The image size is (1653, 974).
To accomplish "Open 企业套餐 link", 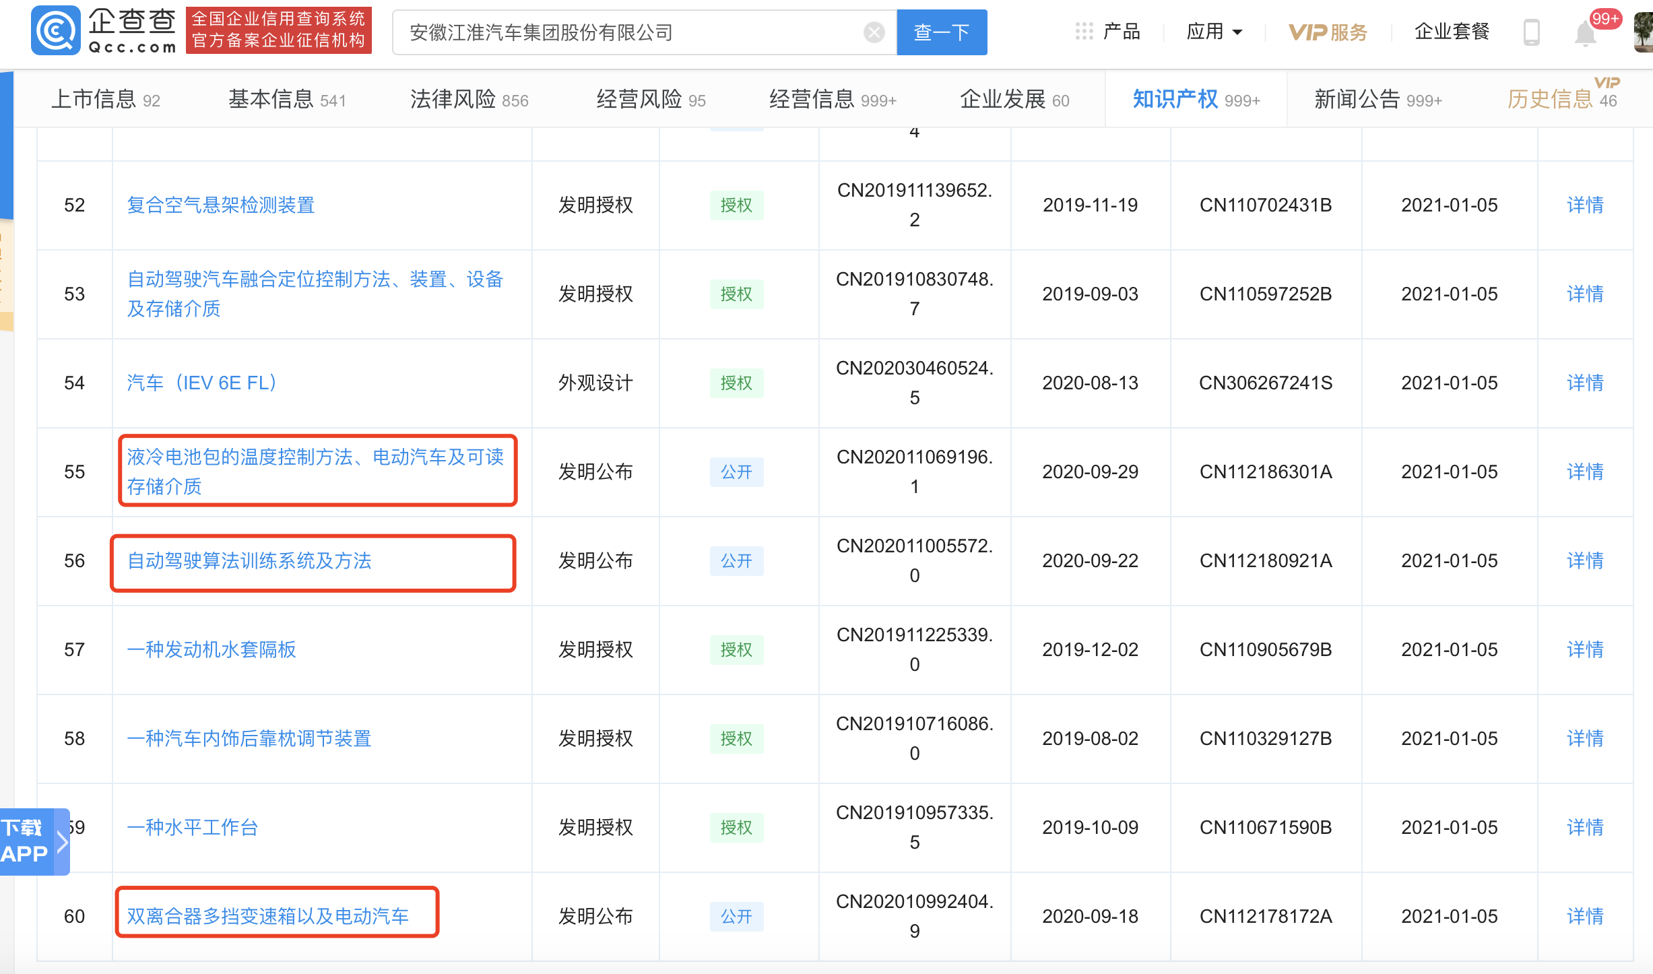I will [x=1452, y=32].
